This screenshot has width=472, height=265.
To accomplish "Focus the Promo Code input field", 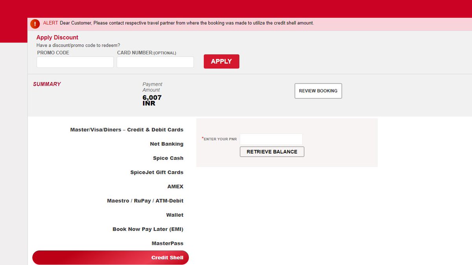I will click(x=75, y=62).
